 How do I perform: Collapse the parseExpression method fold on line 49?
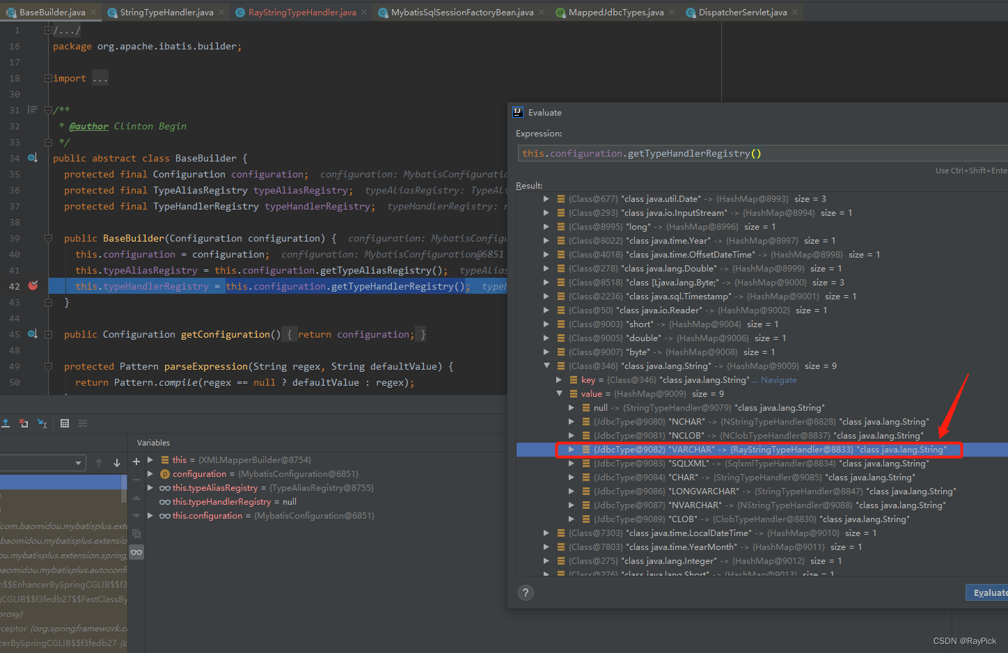[x=48, y=366]
